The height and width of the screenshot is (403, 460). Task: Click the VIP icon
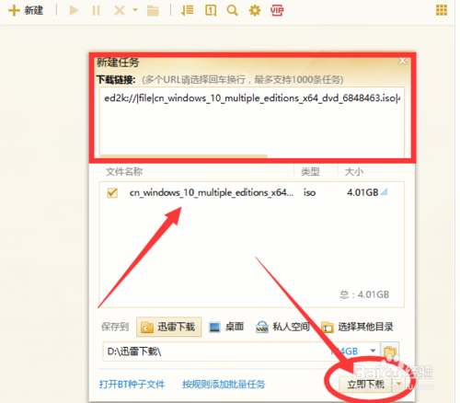pos(277,11)
